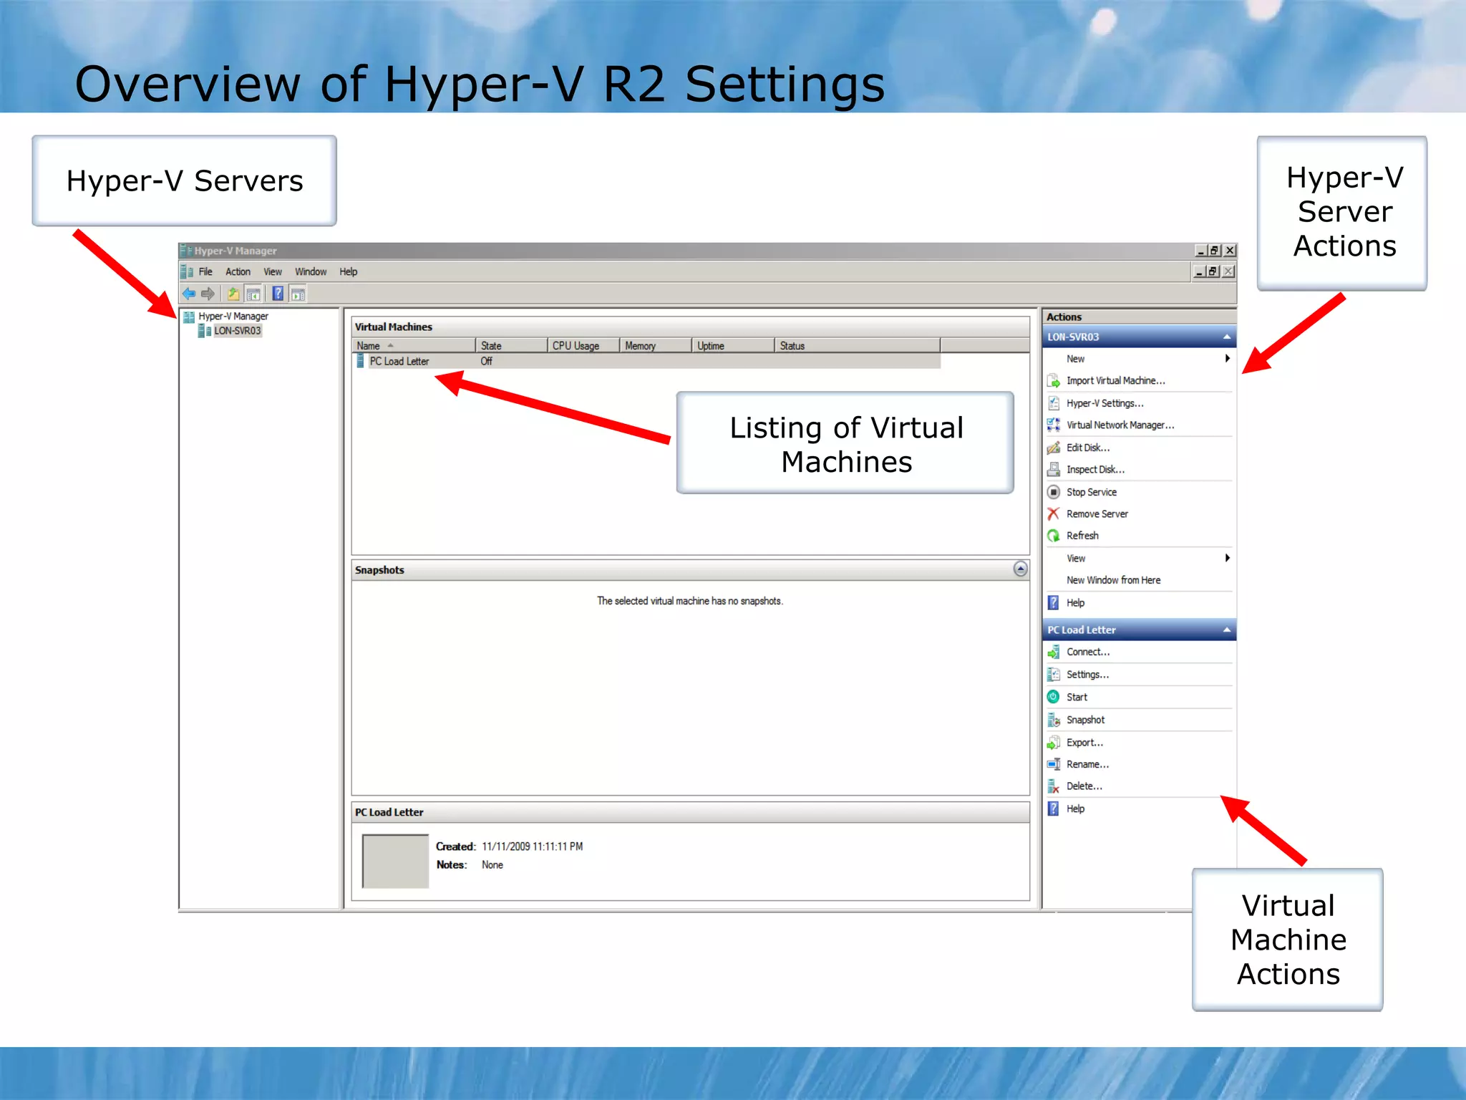Viewport: 1466px width, 1100px height.
Task: Click the Back arrow toolbar icon
Action: 189,294
